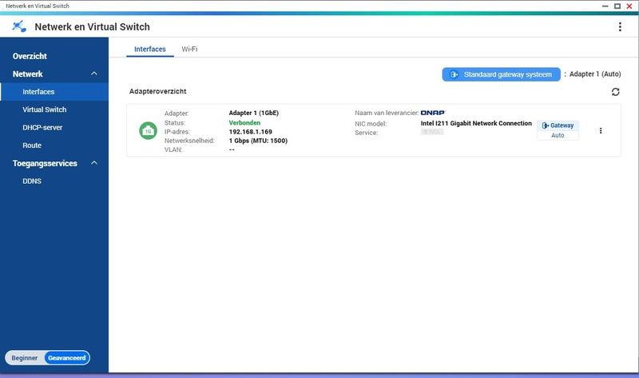Close the Netwerk en Virtual Switch window
Viewport: 639px width, 378px height.
(629, 6)
